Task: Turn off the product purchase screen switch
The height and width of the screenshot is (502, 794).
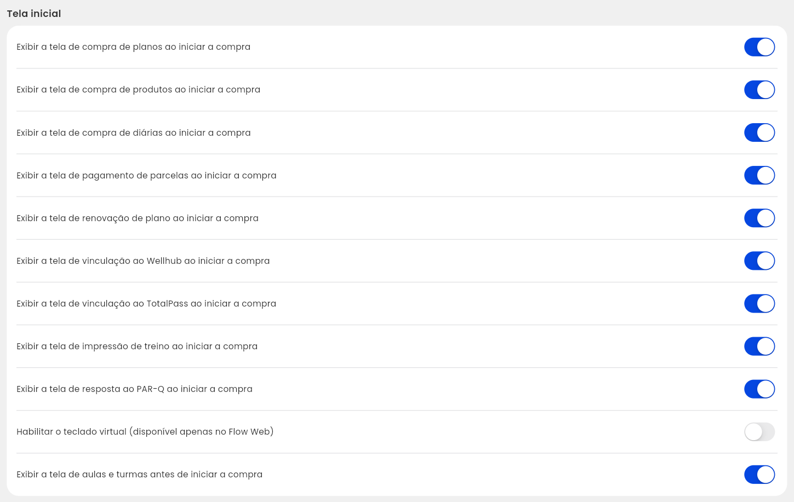Action: click(x=759, y=90)
